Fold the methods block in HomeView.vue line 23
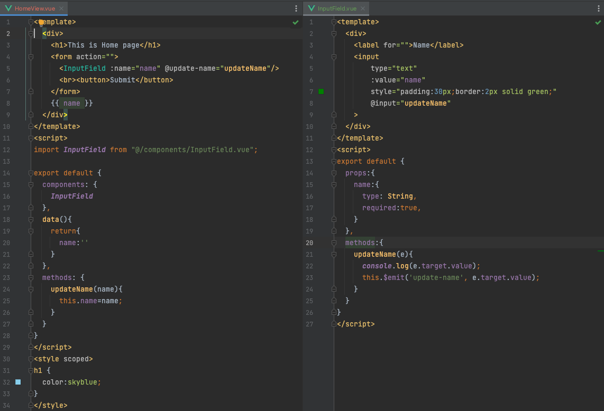This screenshot has height=411, width=604. point(31,277)
